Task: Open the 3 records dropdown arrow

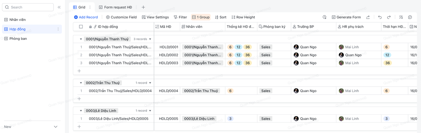Action: 150,39
